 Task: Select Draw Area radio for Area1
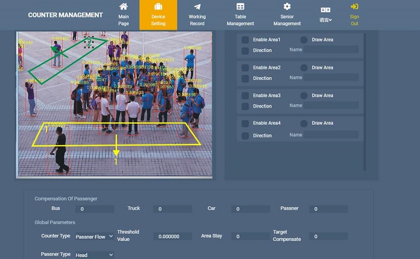point(304,40)
